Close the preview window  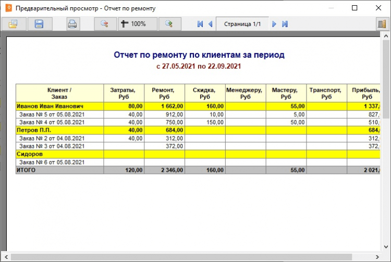[x=378, y=8]
